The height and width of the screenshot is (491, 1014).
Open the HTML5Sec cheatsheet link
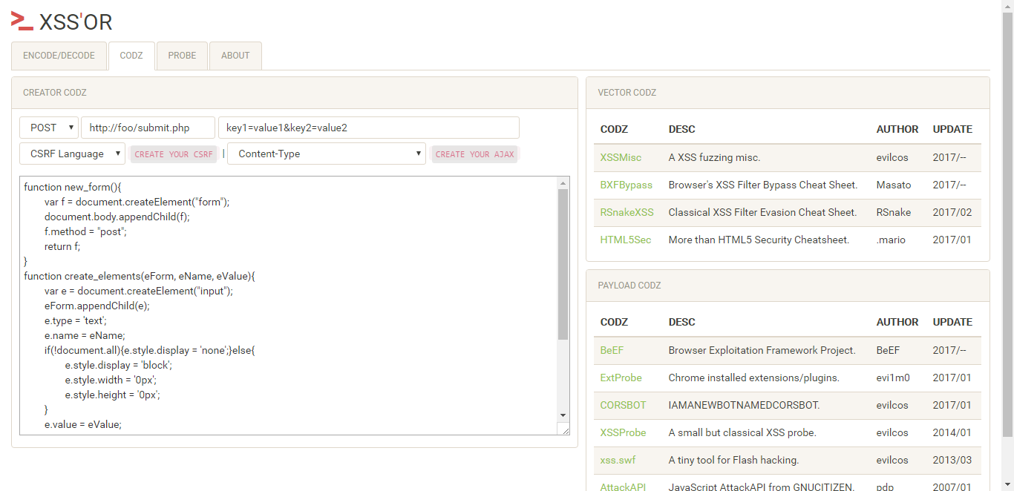[x=624, y=240]
